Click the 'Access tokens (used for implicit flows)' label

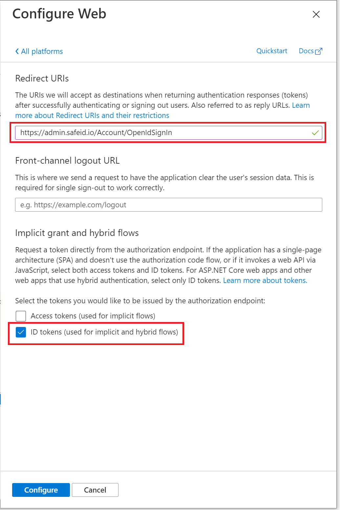click(x=93, y=316)
